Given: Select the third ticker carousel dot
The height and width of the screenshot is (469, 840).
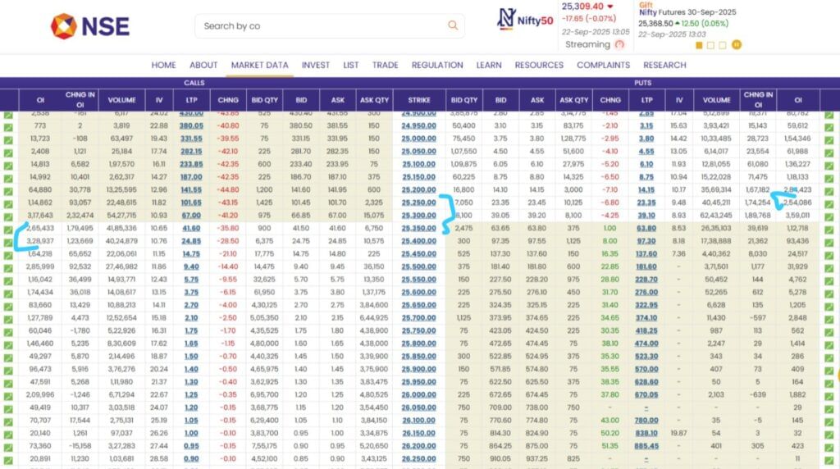Looking at the screenshot, I should click(723, 45).
